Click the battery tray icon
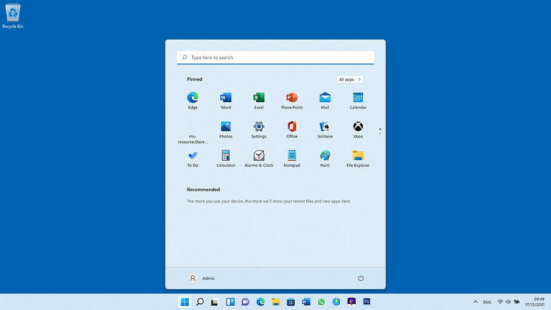 517,301
